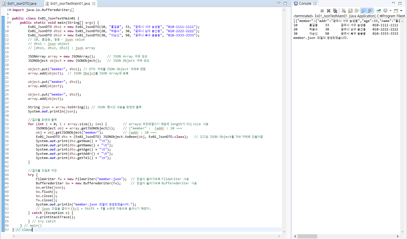The image size is (407, 239).
Task: Click the editor vertical scrollbar down arrow
Action: click(x=284, y=232)
